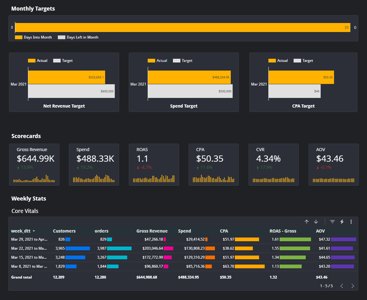Click the next page chevron below the table
This screenshot has height=300, width=367.
(352, 286)
